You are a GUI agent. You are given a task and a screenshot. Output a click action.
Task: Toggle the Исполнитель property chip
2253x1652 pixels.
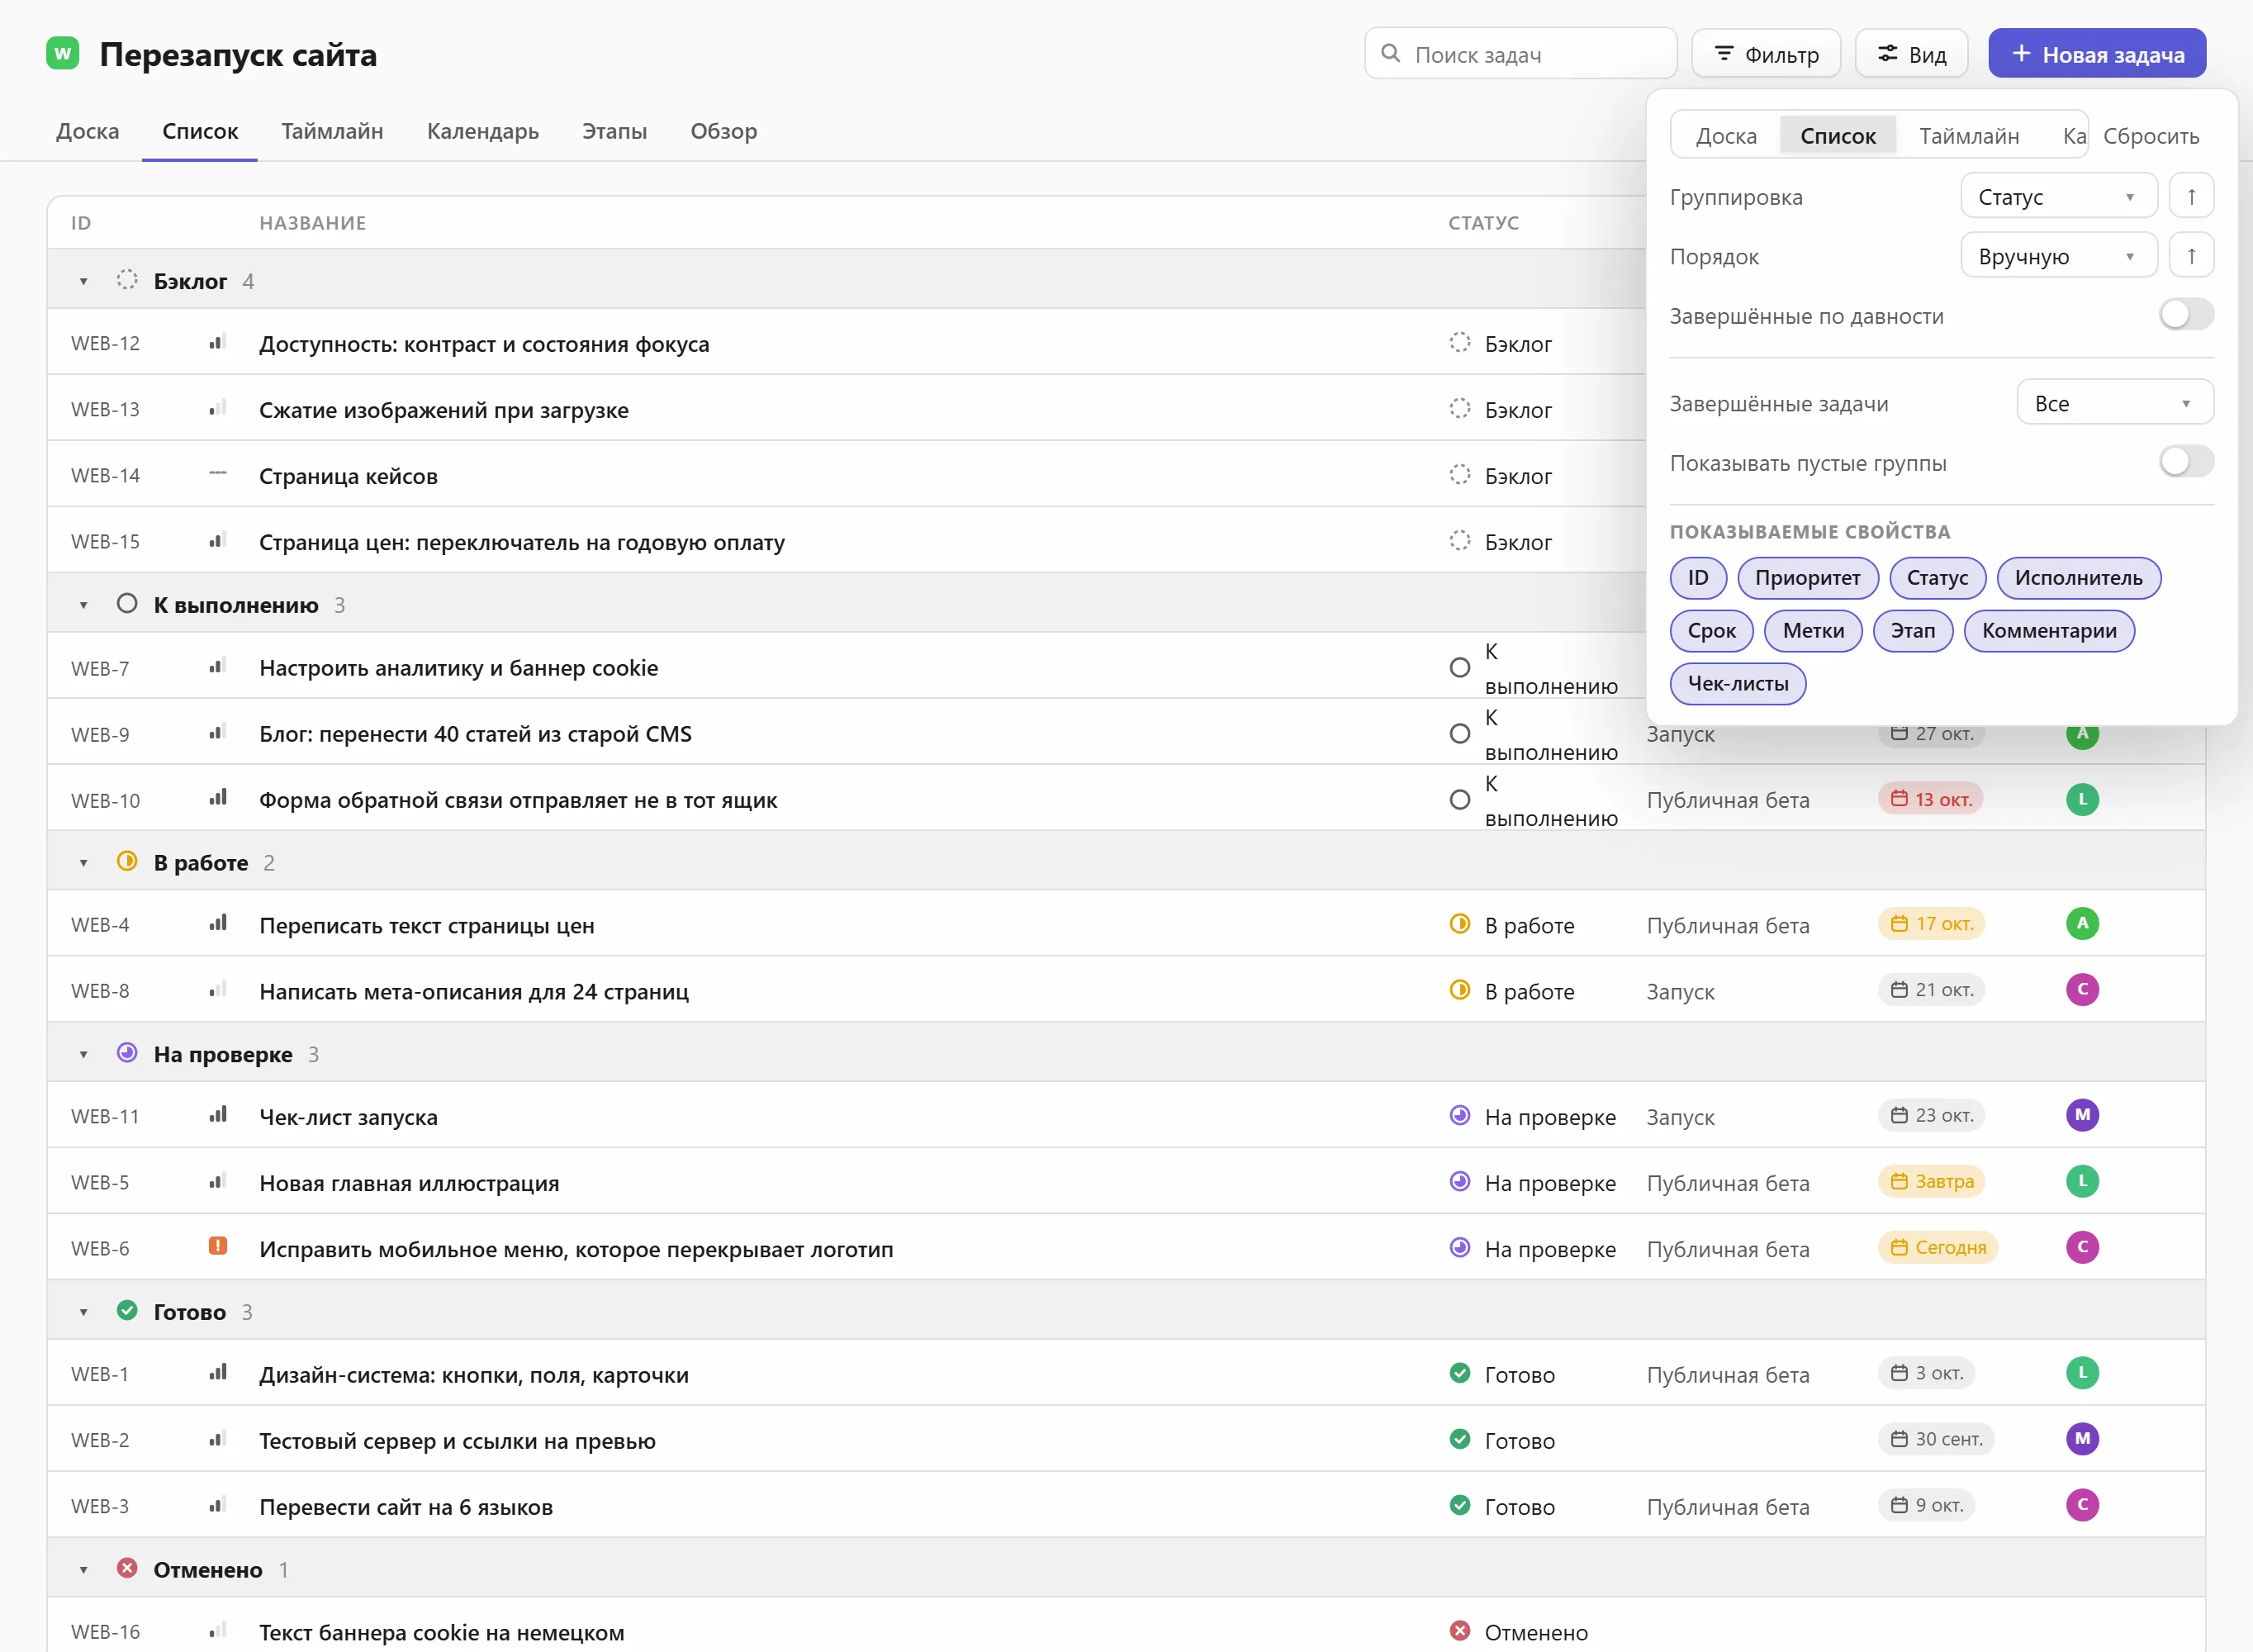[x=2078, y=578]
